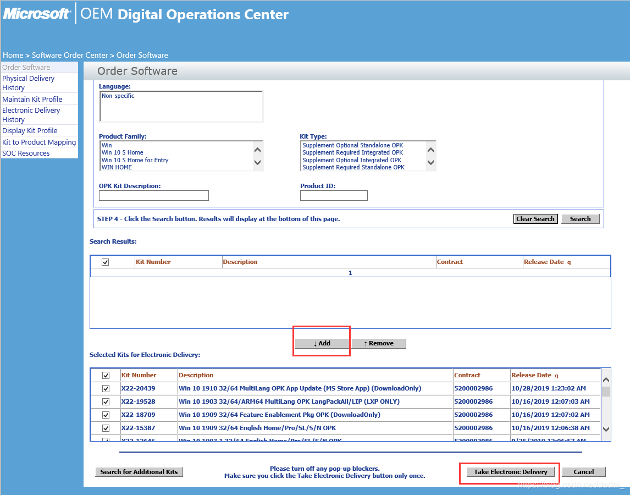Sort Search Results by Contract
630x495 pixels.
450,262
